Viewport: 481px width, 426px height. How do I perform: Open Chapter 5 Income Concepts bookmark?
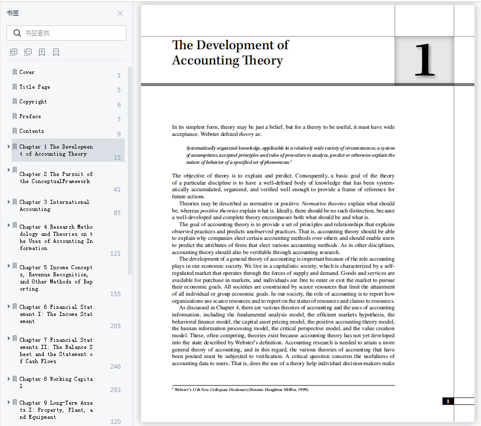tap(56, 278)
